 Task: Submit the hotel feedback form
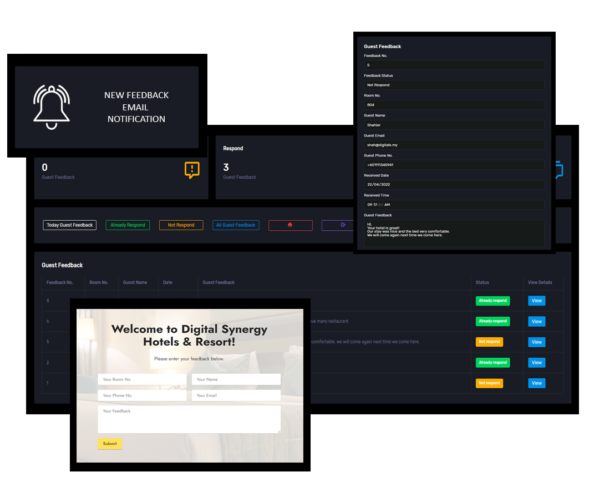110,444
